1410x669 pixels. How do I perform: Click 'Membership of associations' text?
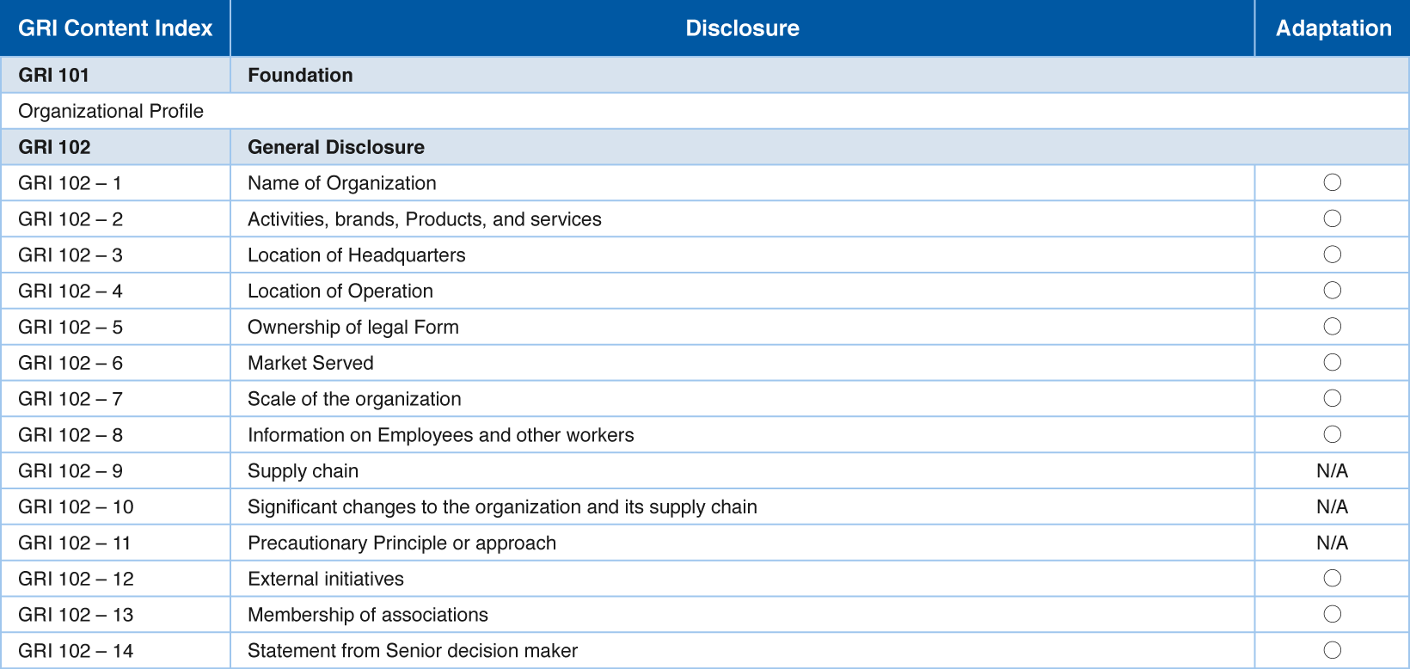coord(368,615)
